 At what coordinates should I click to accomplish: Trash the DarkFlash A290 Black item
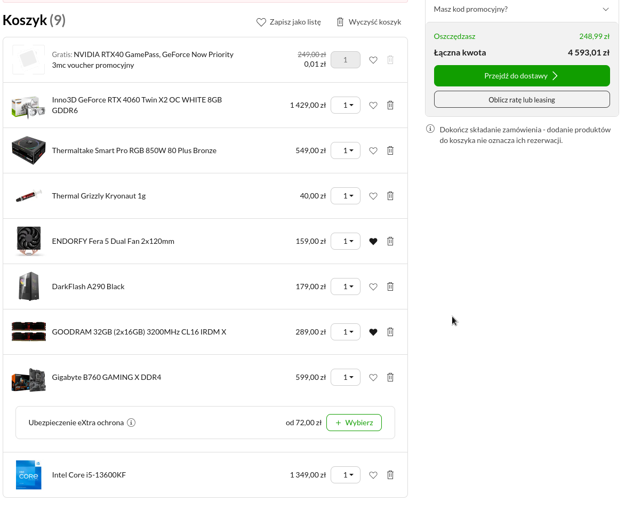pyautogui.click(x=390, y=287)
